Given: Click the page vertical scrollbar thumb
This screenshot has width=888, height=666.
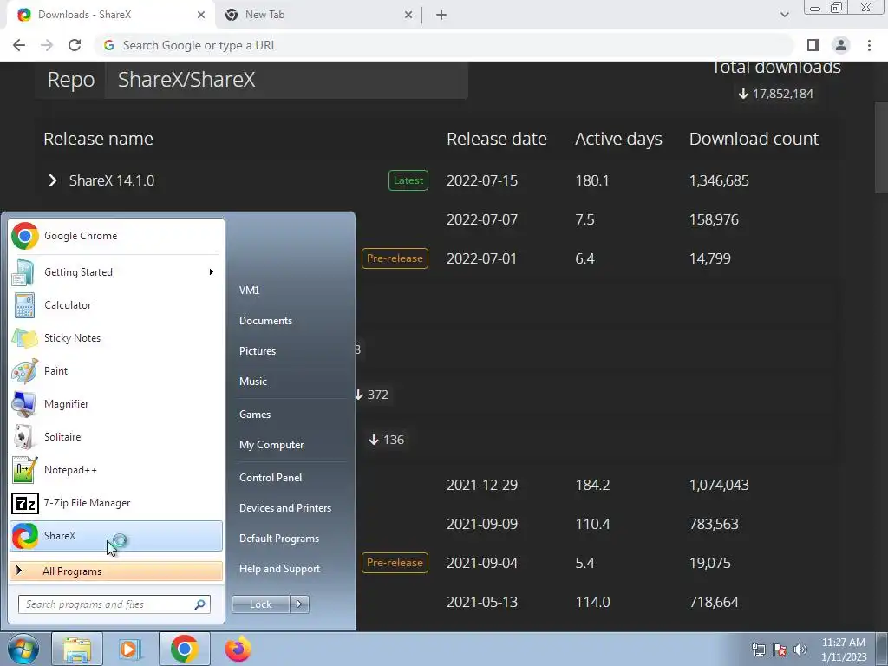Looking at the screenshot, I should click(x=881, y=147).
